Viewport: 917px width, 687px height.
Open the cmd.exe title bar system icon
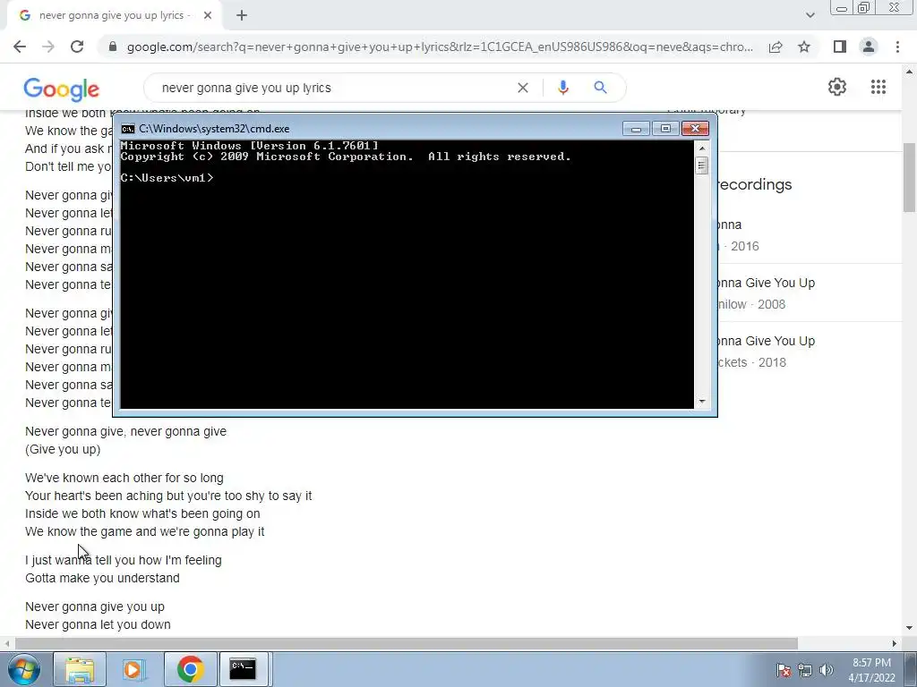[127, 129]
